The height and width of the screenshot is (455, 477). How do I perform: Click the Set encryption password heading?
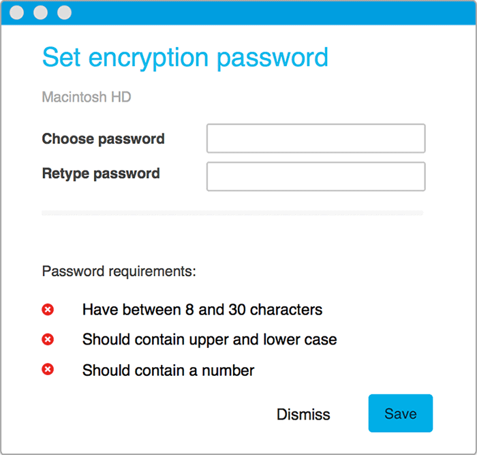click(x=185, y=58)
